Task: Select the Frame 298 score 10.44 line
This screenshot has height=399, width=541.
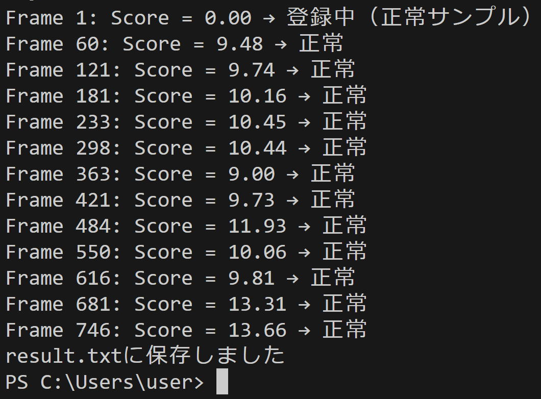Action: [x=186, y=147]
